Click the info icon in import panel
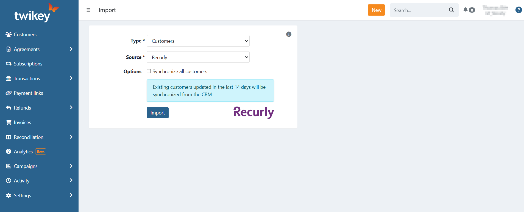524x212 pixels. click(289, 34)
